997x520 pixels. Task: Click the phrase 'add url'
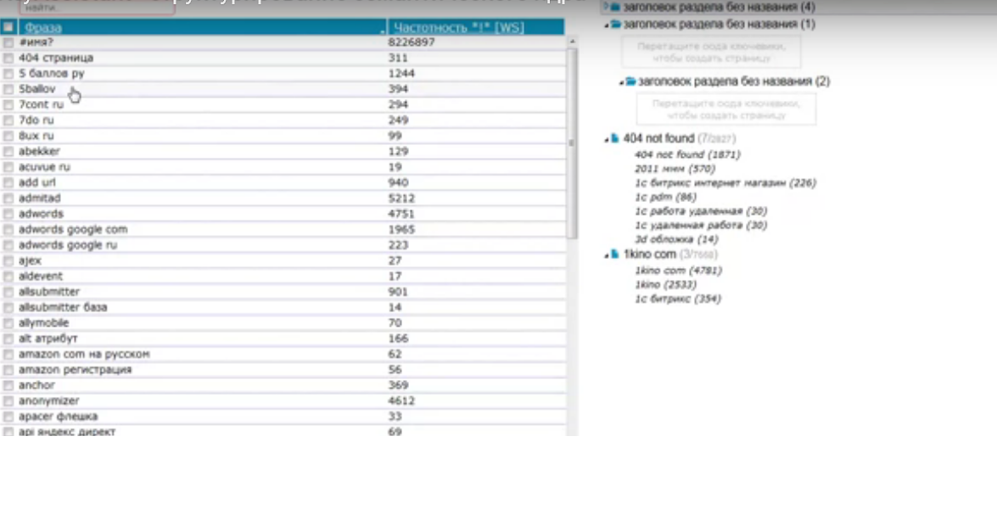[36, 182]
